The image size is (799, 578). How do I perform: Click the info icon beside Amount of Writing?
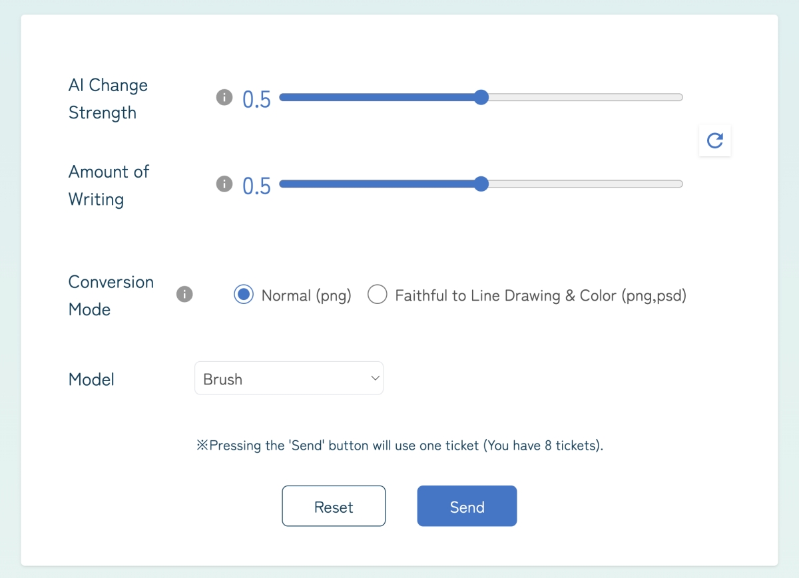tap(224, 184)
